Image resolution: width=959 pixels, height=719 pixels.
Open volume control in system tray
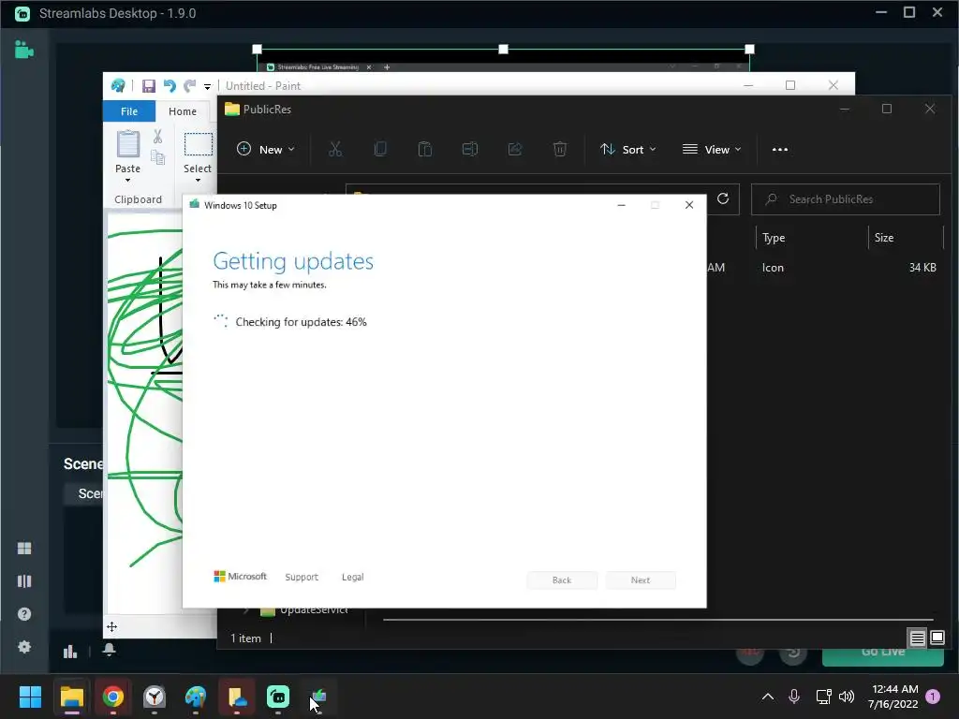tap(847, 697)
